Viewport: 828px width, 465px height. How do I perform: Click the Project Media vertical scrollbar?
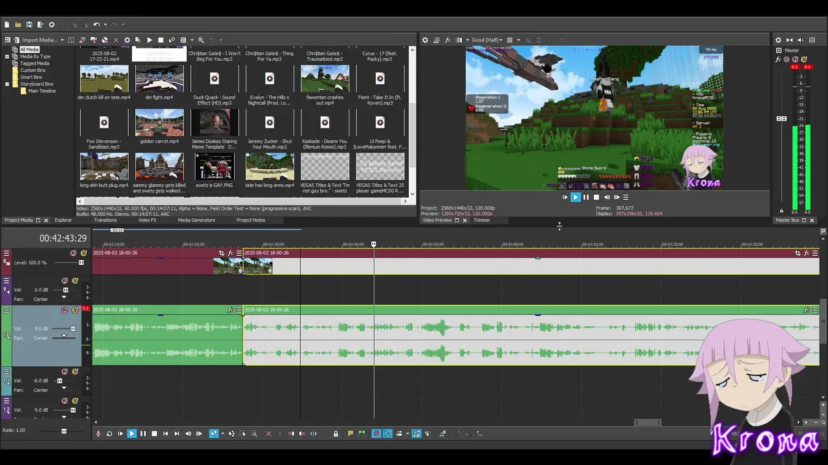coord(412,121)
